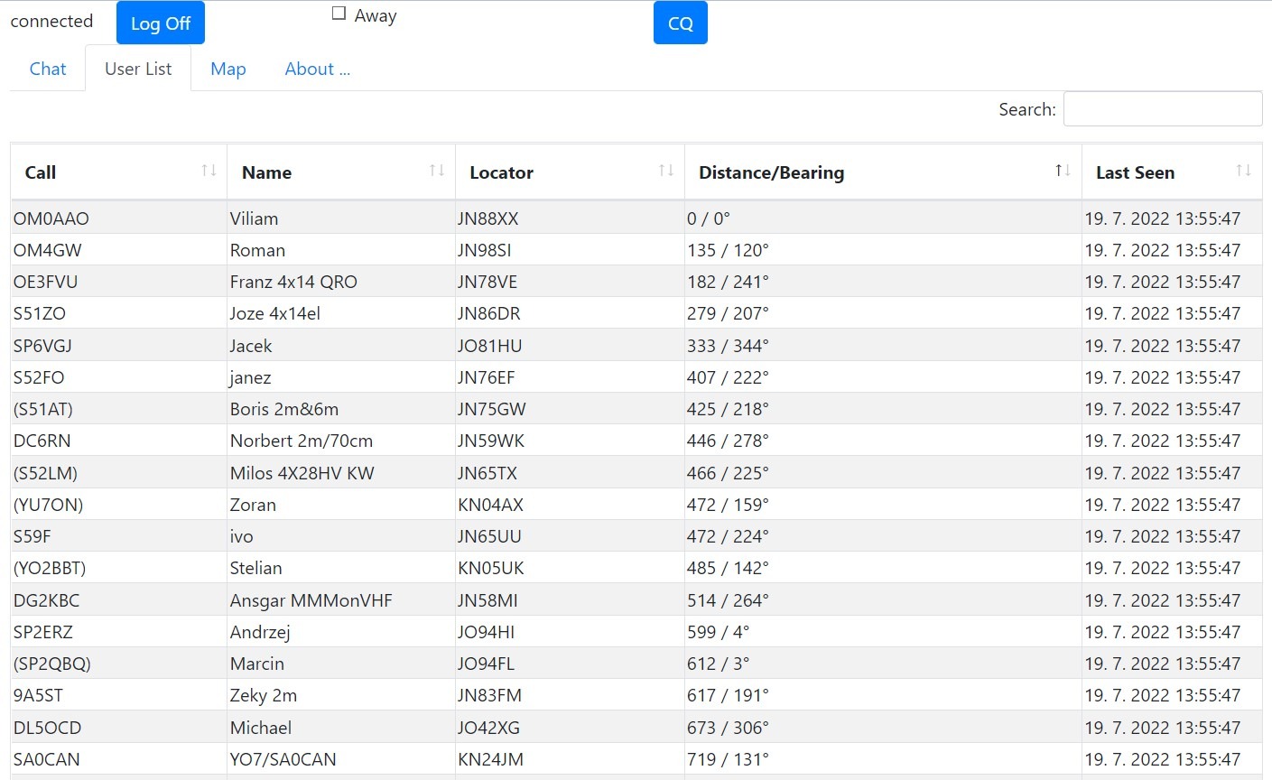Click the Call column header

click(x=119, y=172)
